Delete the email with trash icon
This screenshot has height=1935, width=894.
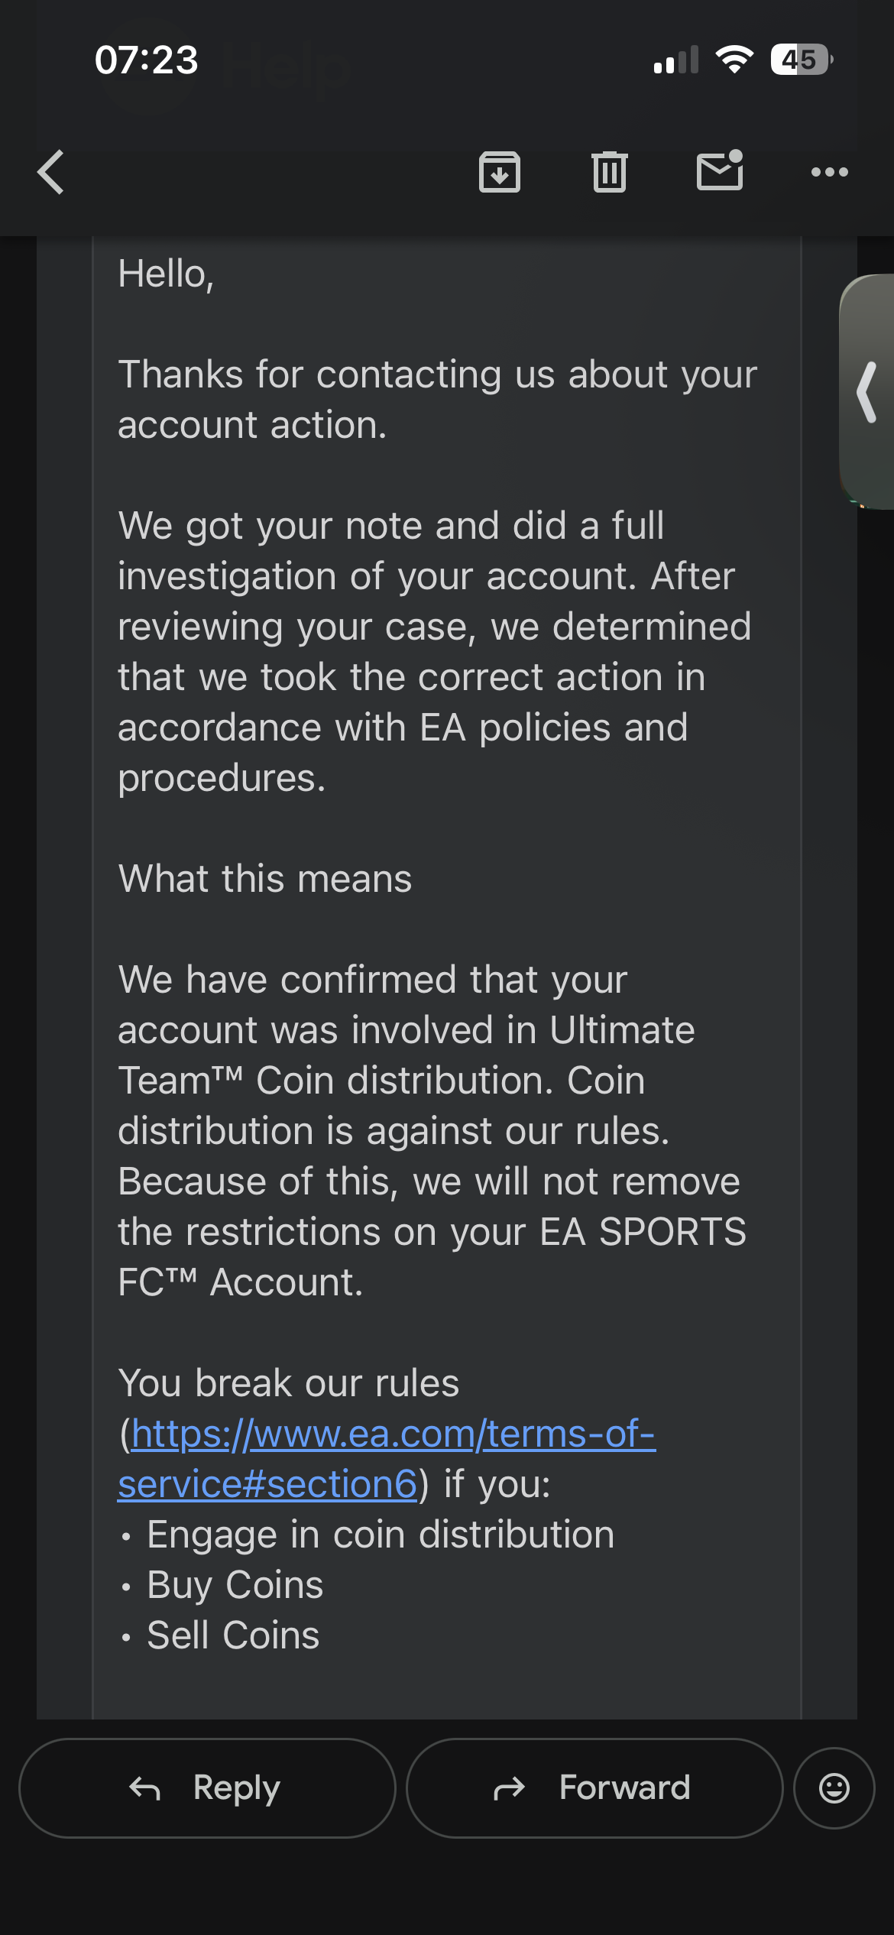point(609,172)
